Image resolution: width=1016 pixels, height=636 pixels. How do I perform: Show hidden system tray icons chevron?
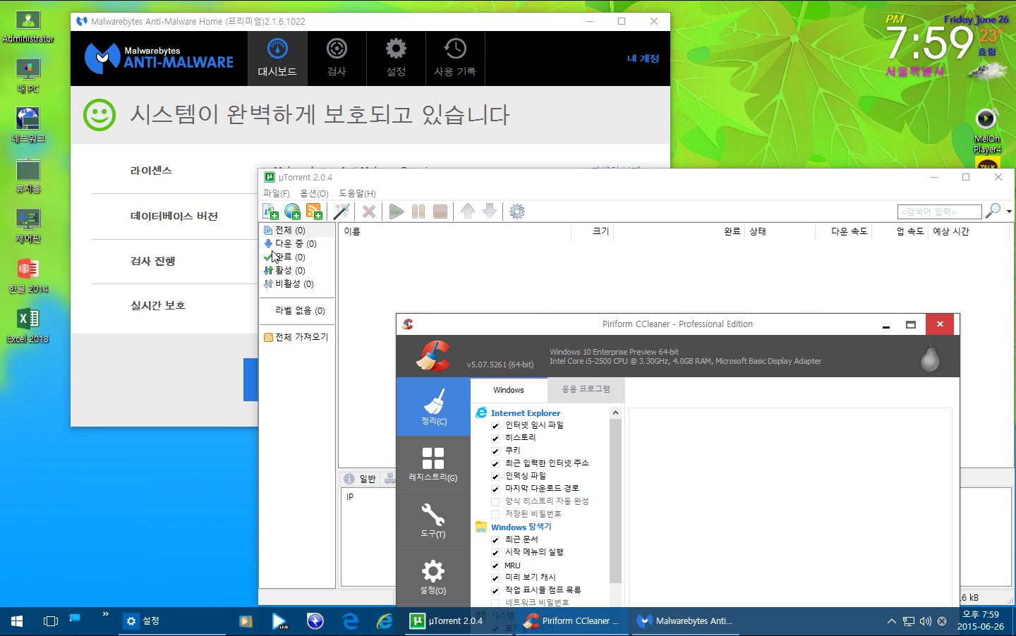click(x=892, y=621)
